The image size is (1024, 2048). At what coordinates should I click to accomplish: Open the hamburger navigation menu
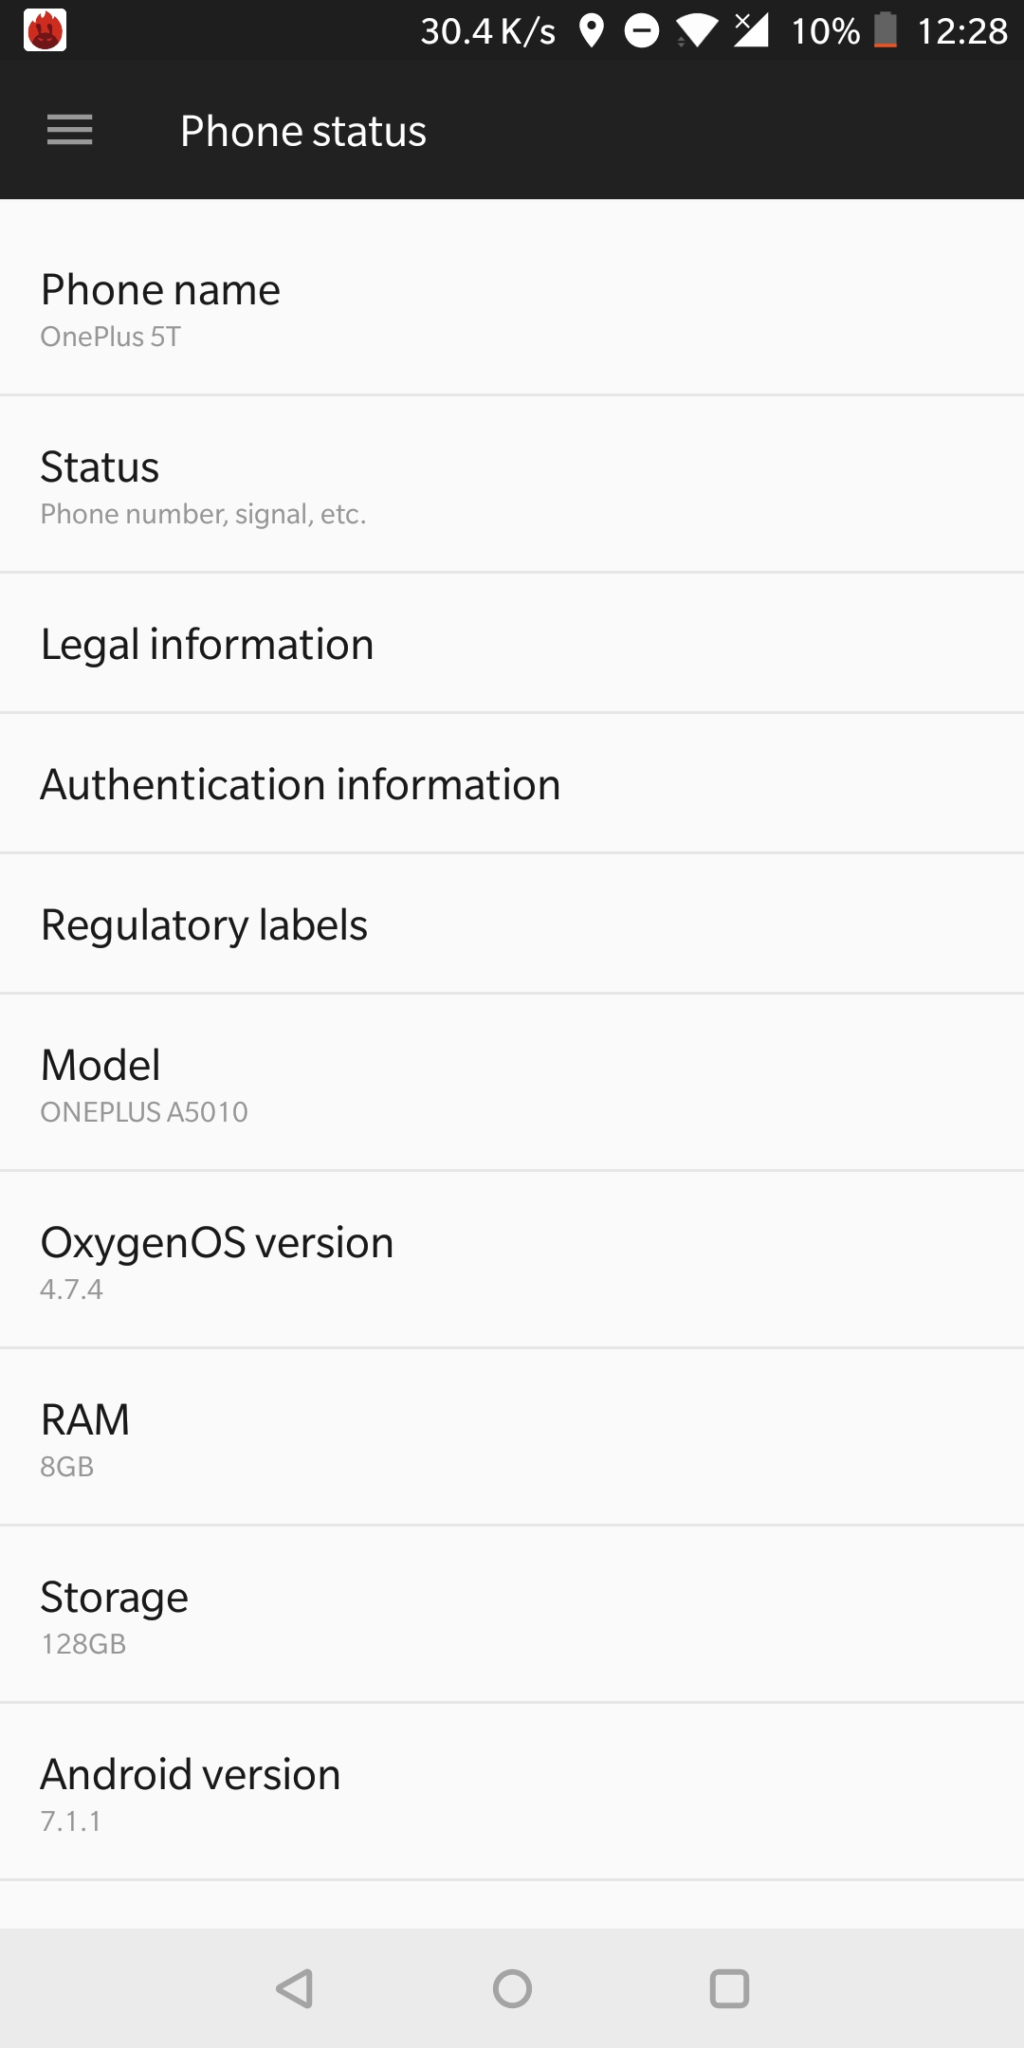point(70,130)
